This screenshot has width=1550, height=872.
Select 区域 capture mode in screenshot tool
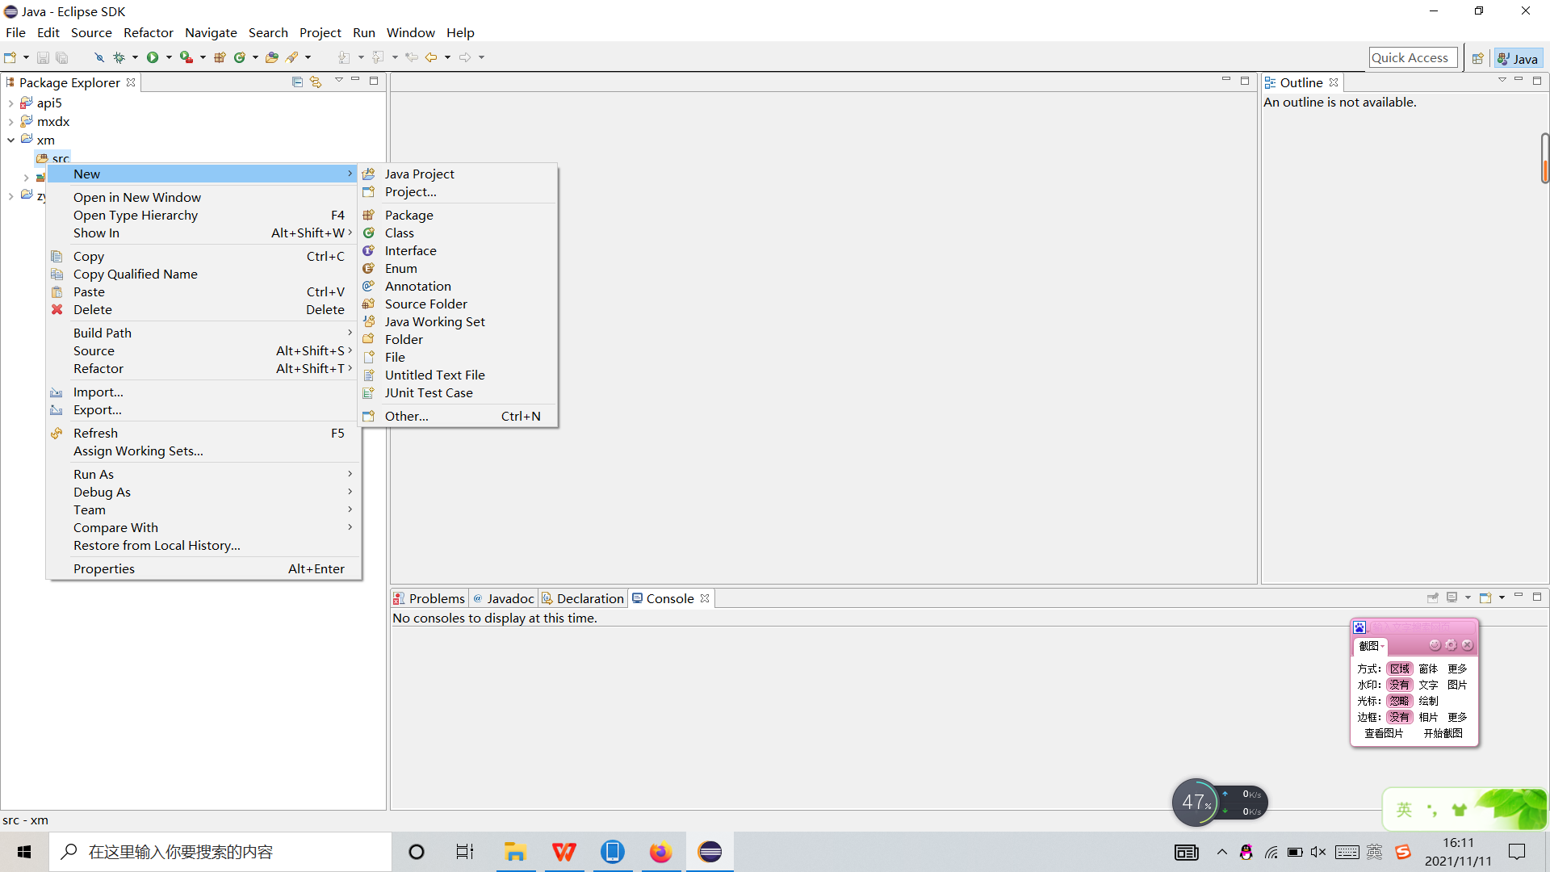tap(1400, 669)
